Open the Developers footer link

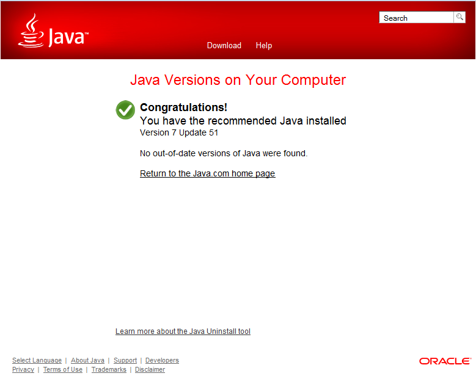pos(162,360)
